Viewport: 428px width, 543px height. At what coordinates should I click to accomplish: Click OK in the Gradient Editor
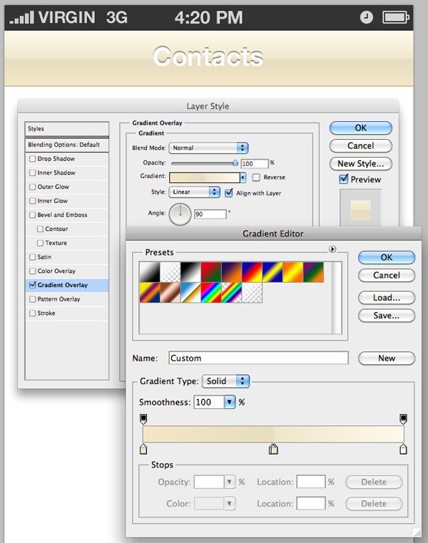point(387,257)
